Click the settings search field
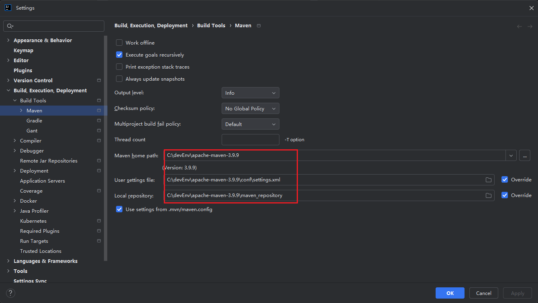Screen dimensions: 538x303 [54, 26]
